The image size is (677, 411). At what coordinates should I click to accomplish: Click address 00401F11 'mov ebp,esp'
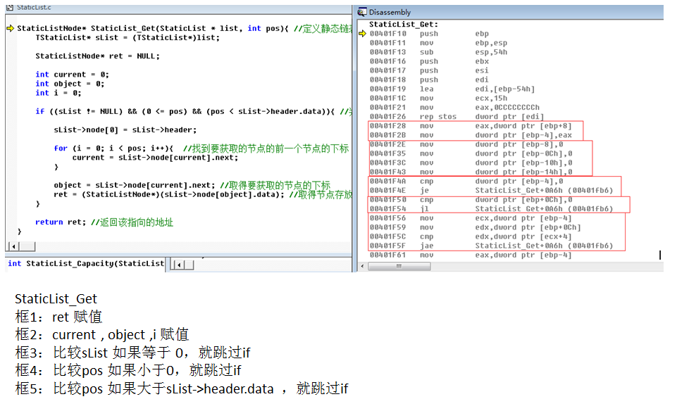(438, 43)
